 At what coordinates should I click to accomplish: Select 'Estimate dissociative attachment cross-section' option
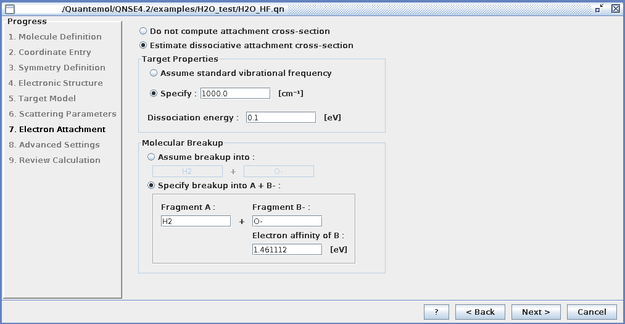pyautogui.click(x=144, y=46)
